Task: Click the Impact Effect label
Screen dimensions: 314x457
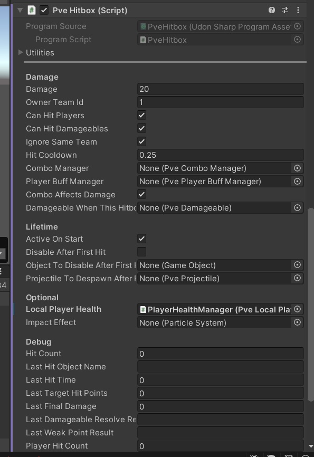Action: coord(51,322)
